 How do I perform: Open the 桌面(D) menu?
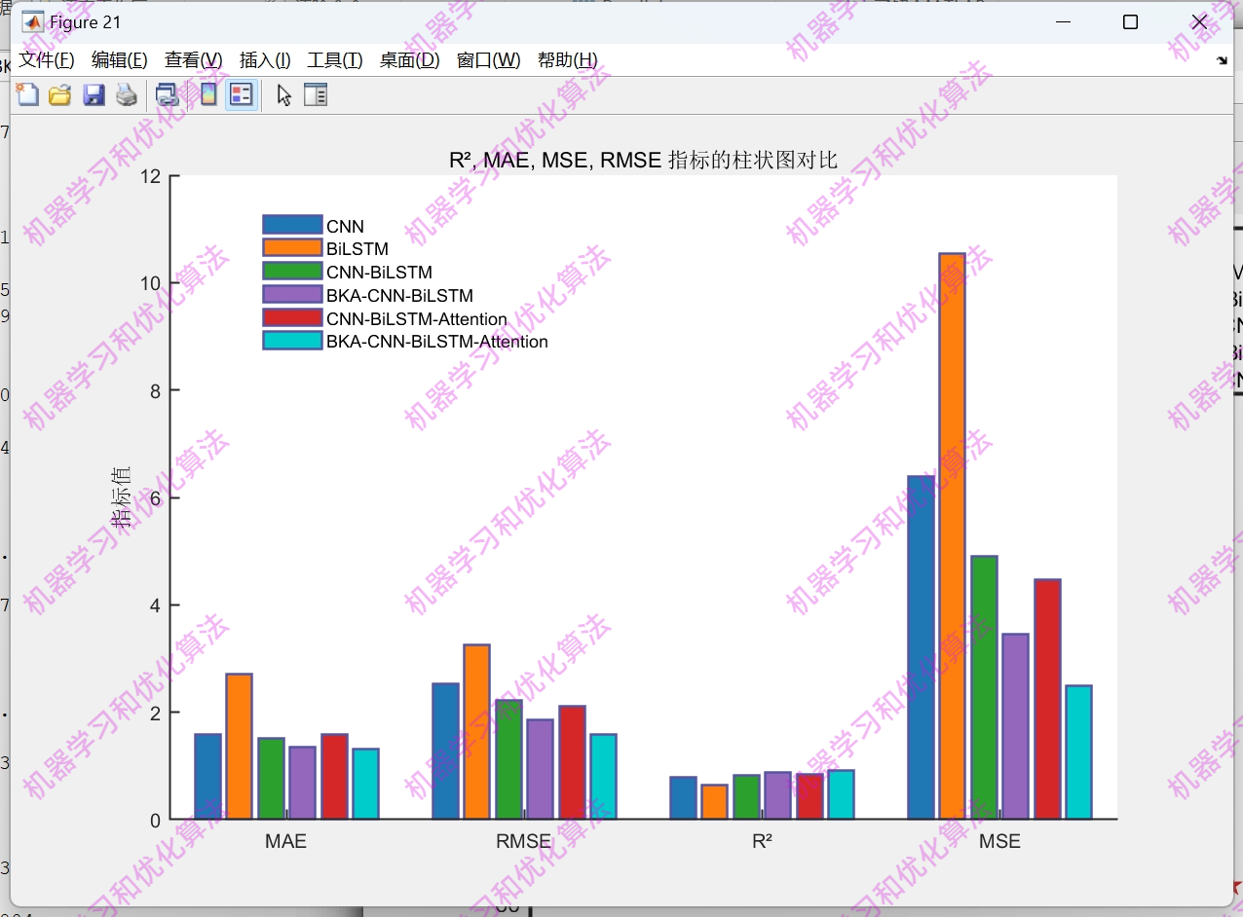409,60
